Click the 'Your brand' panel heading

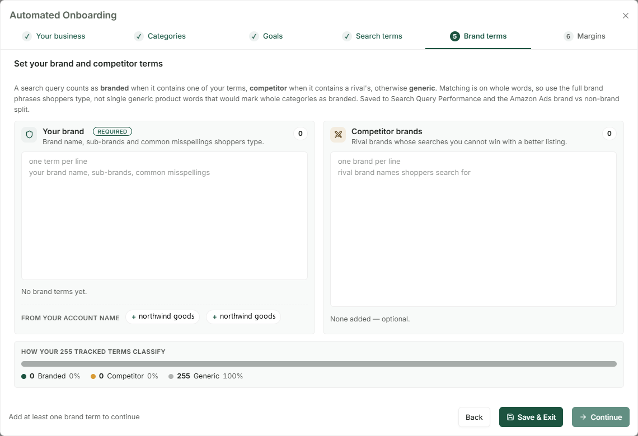tap(63, 132)
